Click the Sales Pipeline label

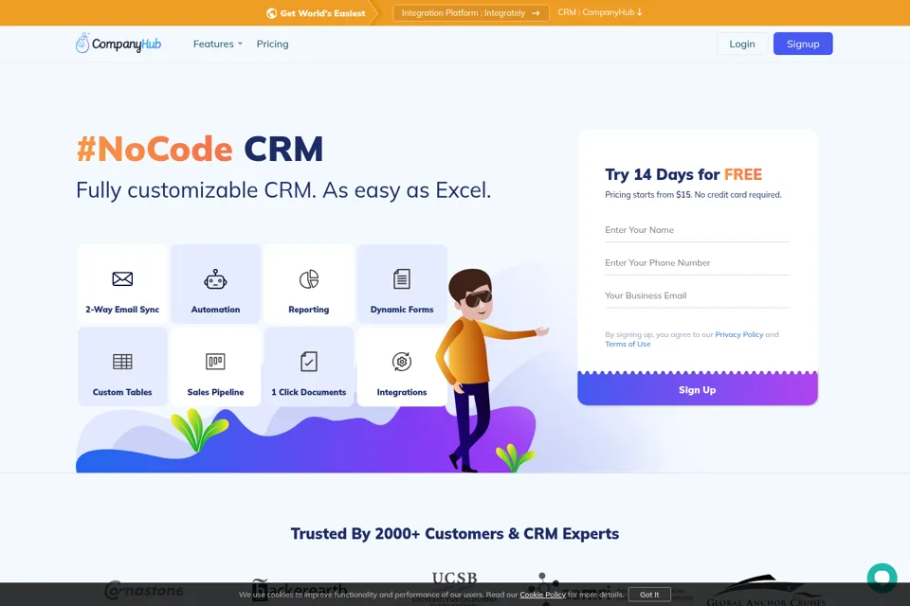pyautogui.click(x=215, y=392)
